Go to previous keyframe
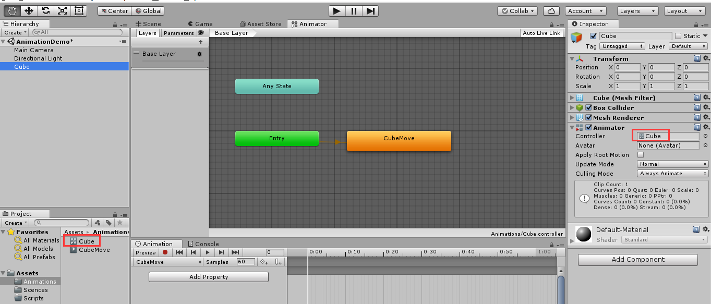Screen dimensions: 711x304 click(194, 252)
